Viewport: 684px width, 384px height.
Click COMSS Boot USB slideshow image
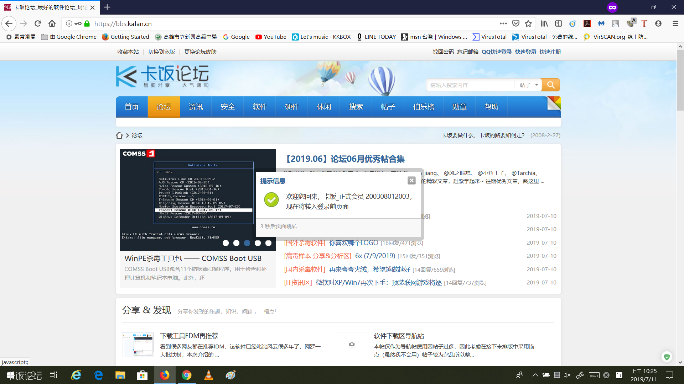198,200
